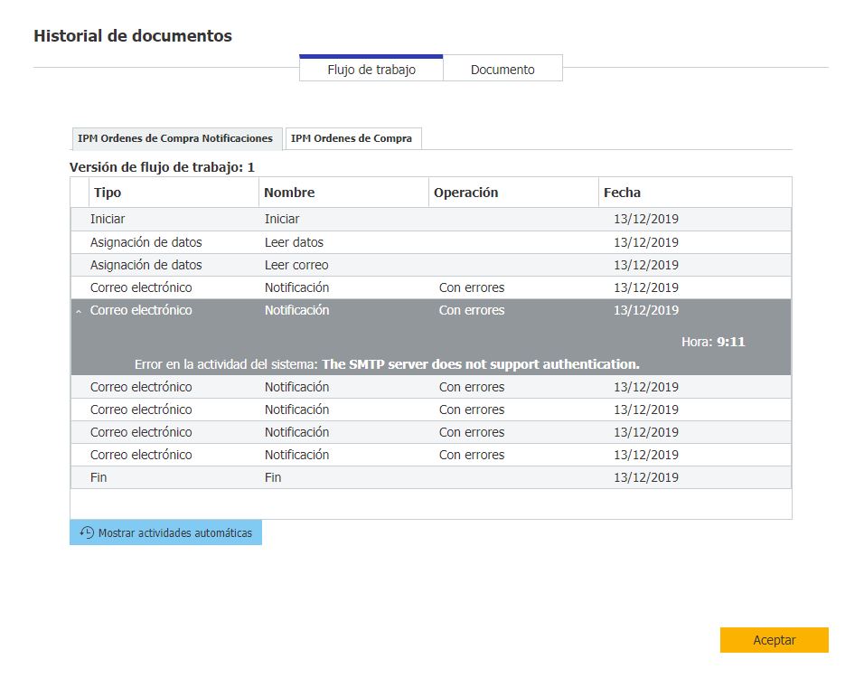The height and width of the screenshot is (678, 864).
Task: Open the IPM Ordenes de Compra tab
Action: (352, 138)
